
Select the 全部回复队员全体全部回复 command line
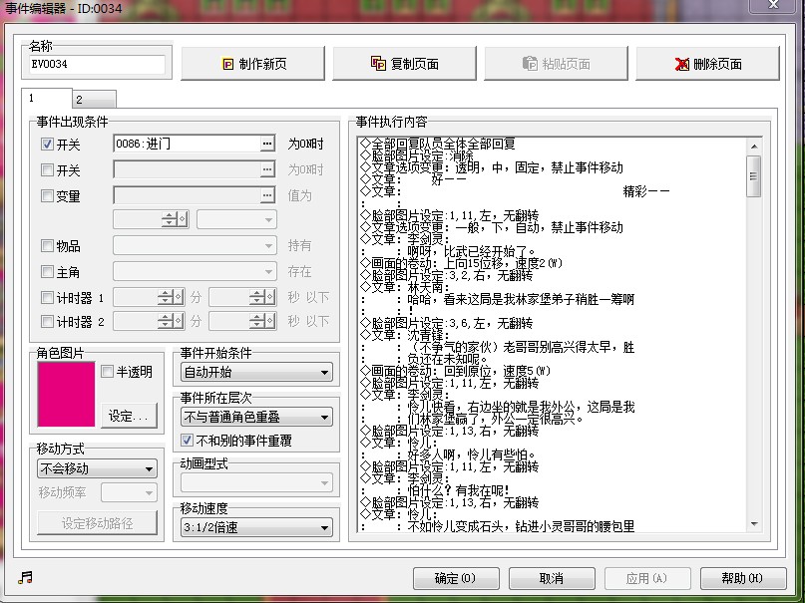(x=438, y=144)
